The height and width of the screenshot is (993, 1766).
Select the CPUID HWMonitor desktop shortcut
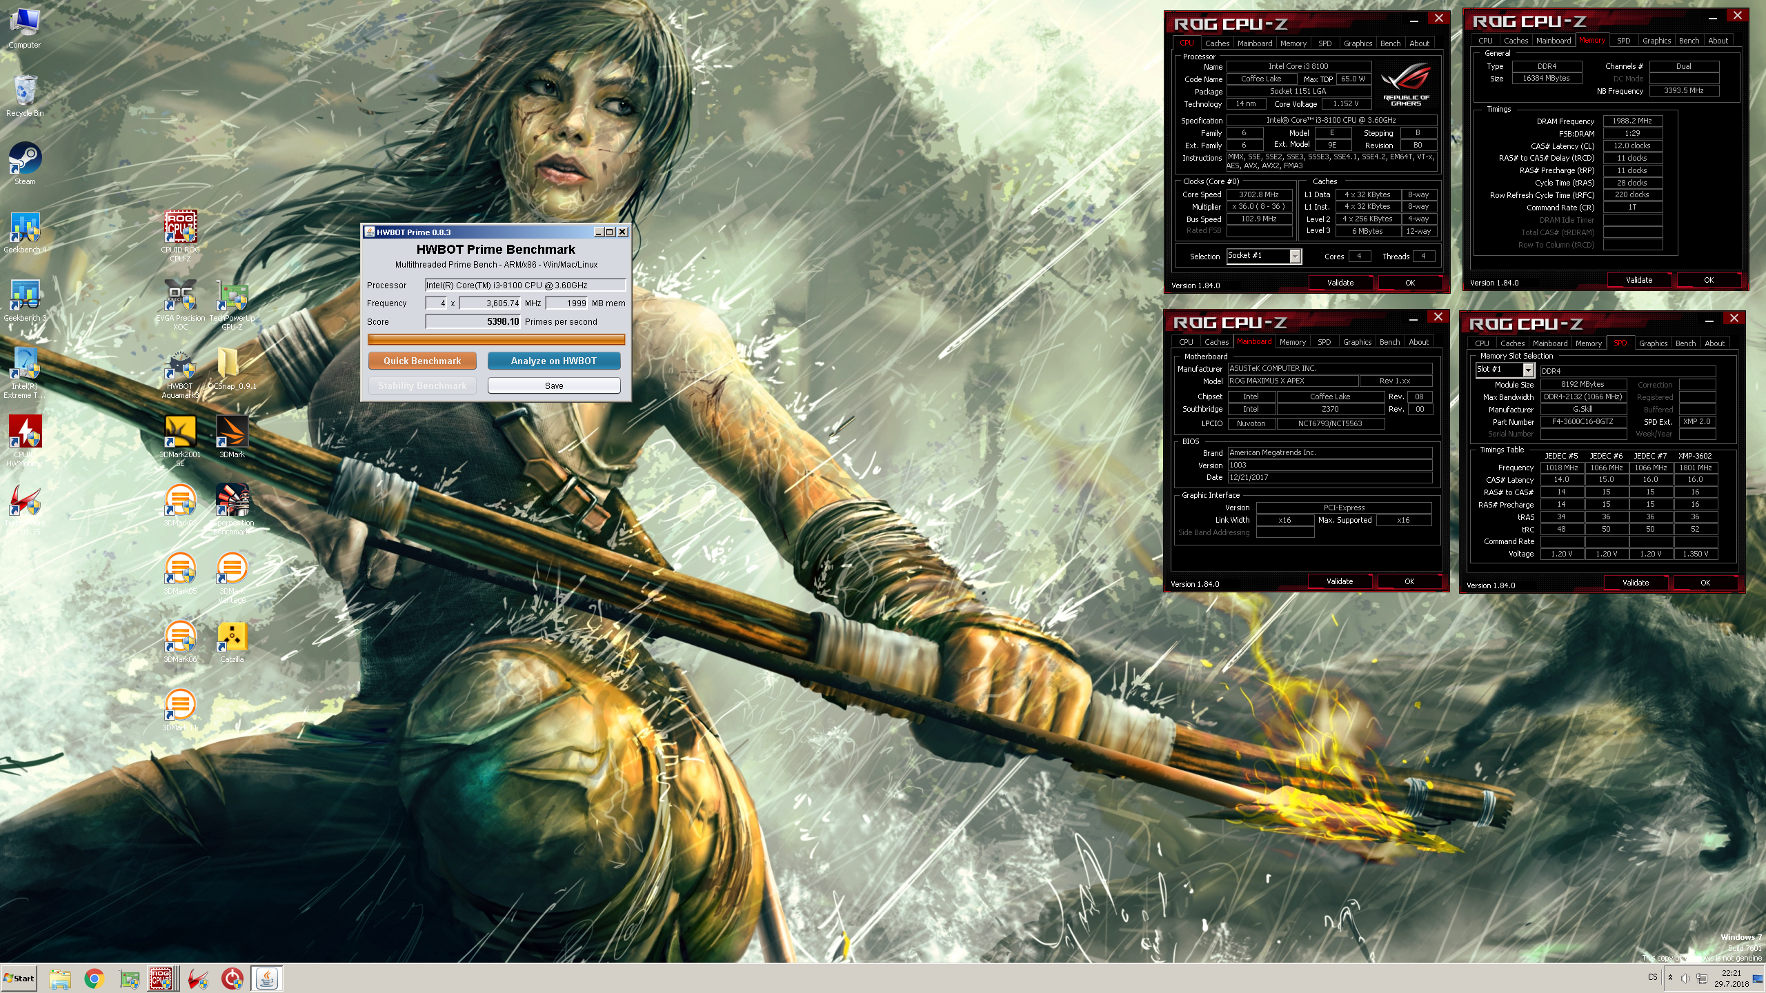pos(25,441)
